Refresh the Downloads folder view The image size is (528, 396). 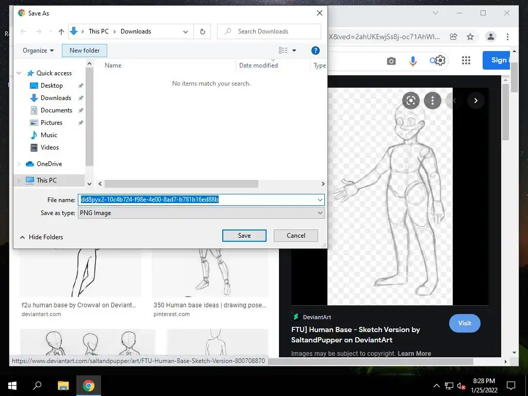[202, 31]
